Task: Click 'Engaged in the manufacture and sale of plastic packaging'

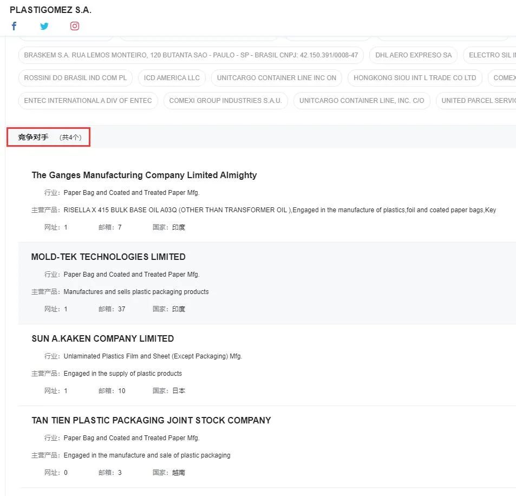Action: pos(147,455)
